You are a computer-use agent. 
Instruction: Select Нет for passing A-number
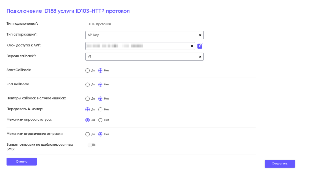click(100, 109)
